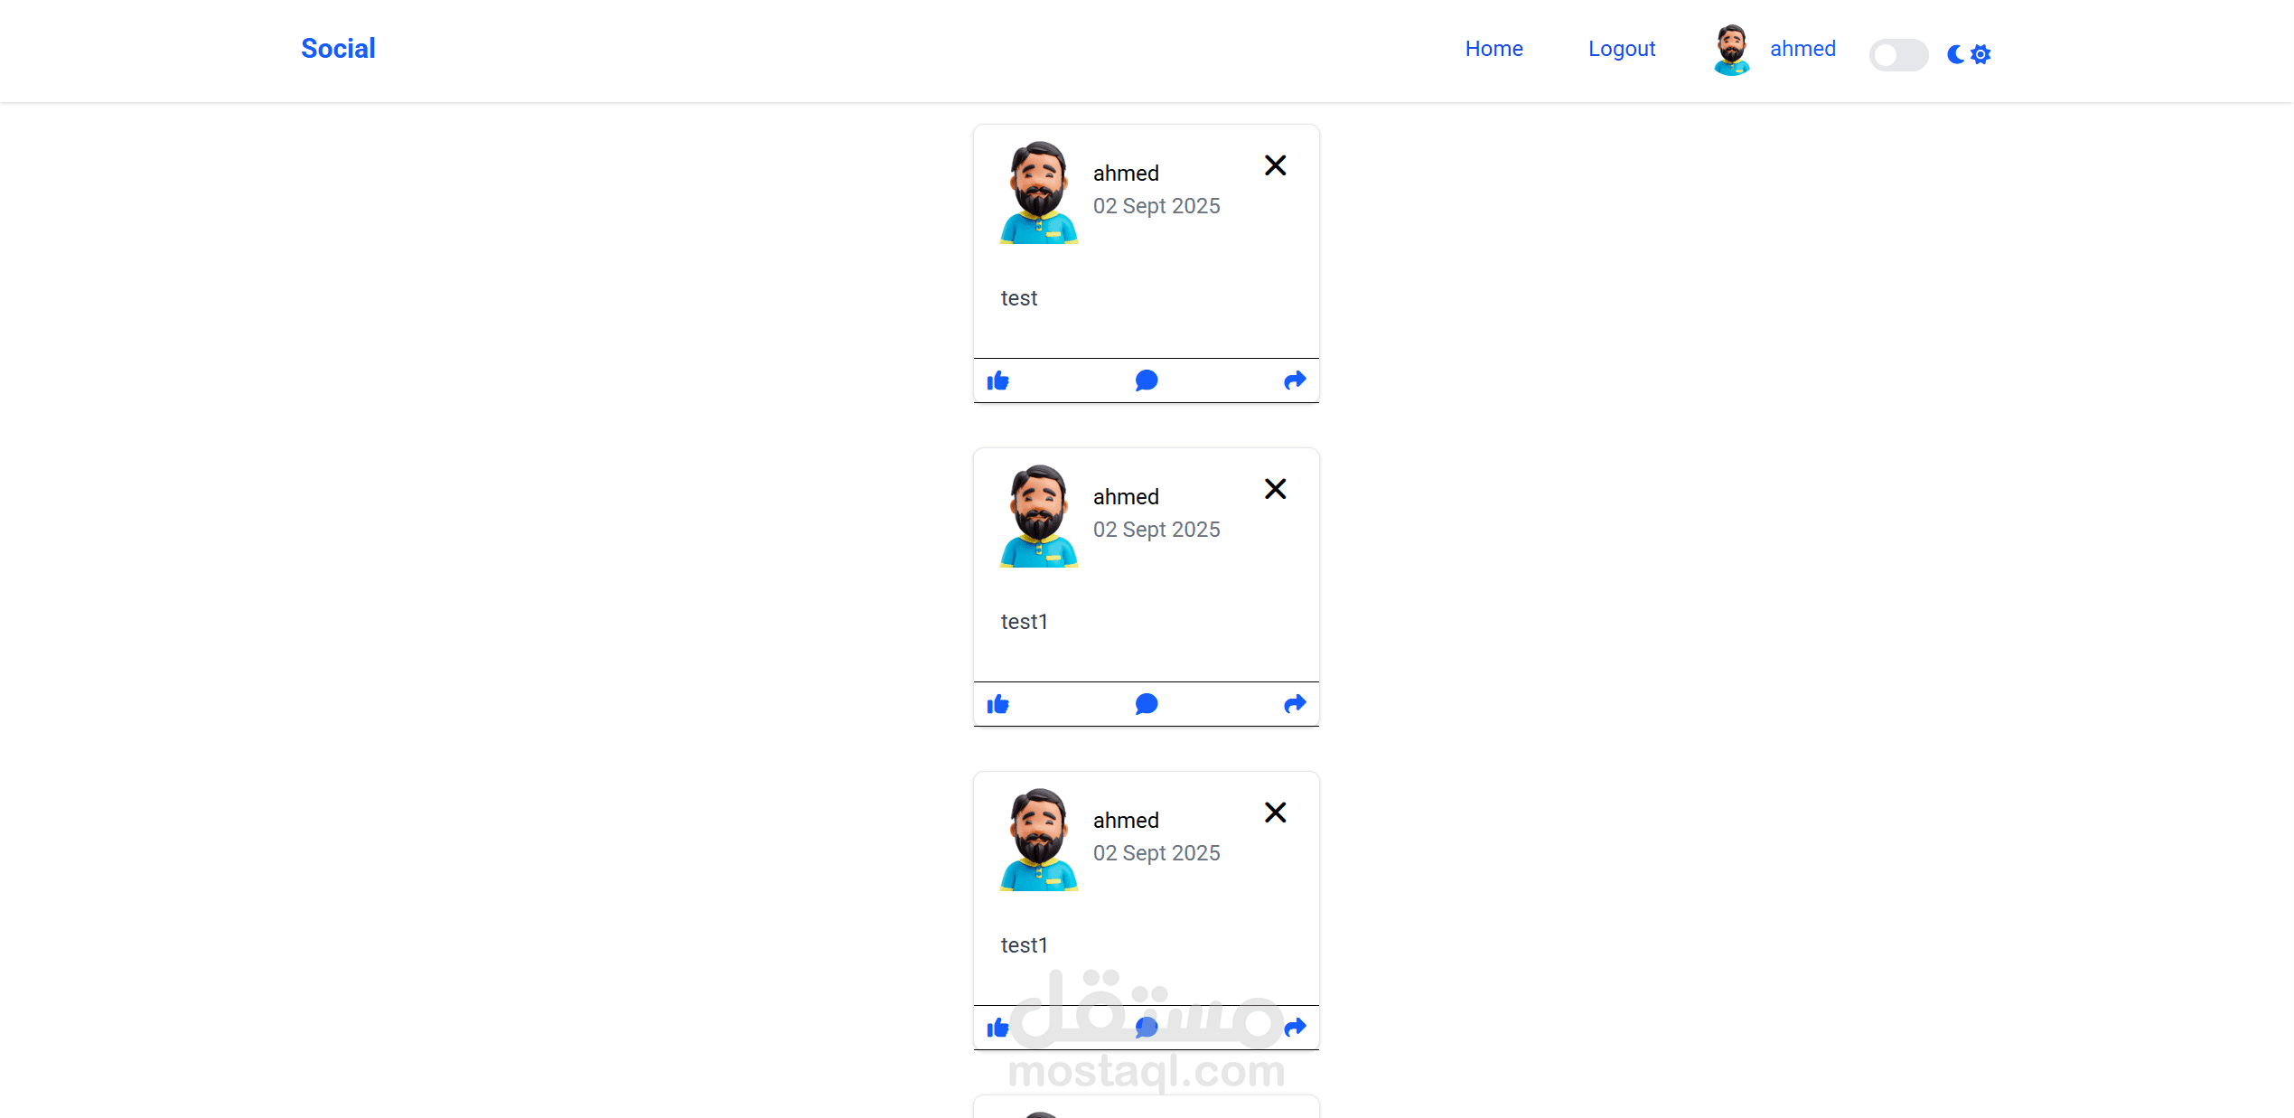Click the sun icon in the navbar
Screen dimensions: 2294x1118
point(1980,54)
